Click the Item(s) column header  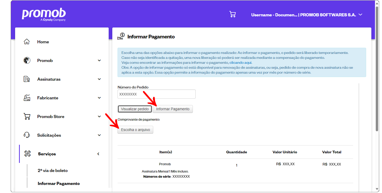[166, 152]
